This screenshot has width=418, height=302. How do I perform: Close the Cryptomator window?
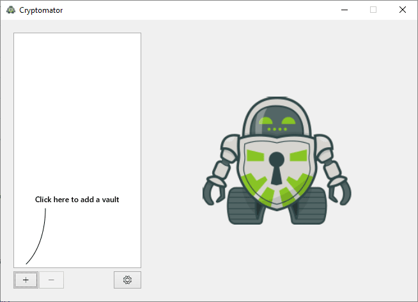click(403, 10)
